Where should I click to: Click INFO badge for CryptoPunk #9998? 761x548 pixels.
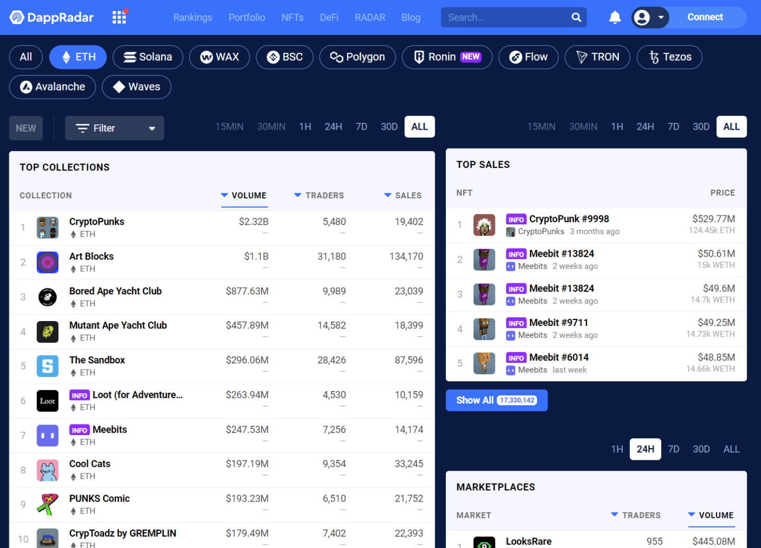pos(516,220)
